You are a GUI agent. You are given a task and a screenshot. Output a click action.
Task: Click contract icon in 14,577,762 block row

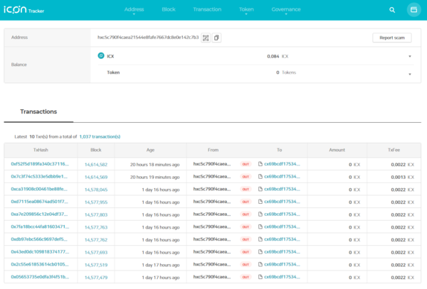coord(260,239)
